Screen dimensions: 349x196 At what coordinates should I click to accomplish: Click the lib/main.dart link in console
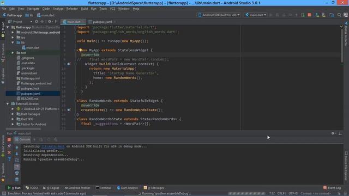coord(53,146)
